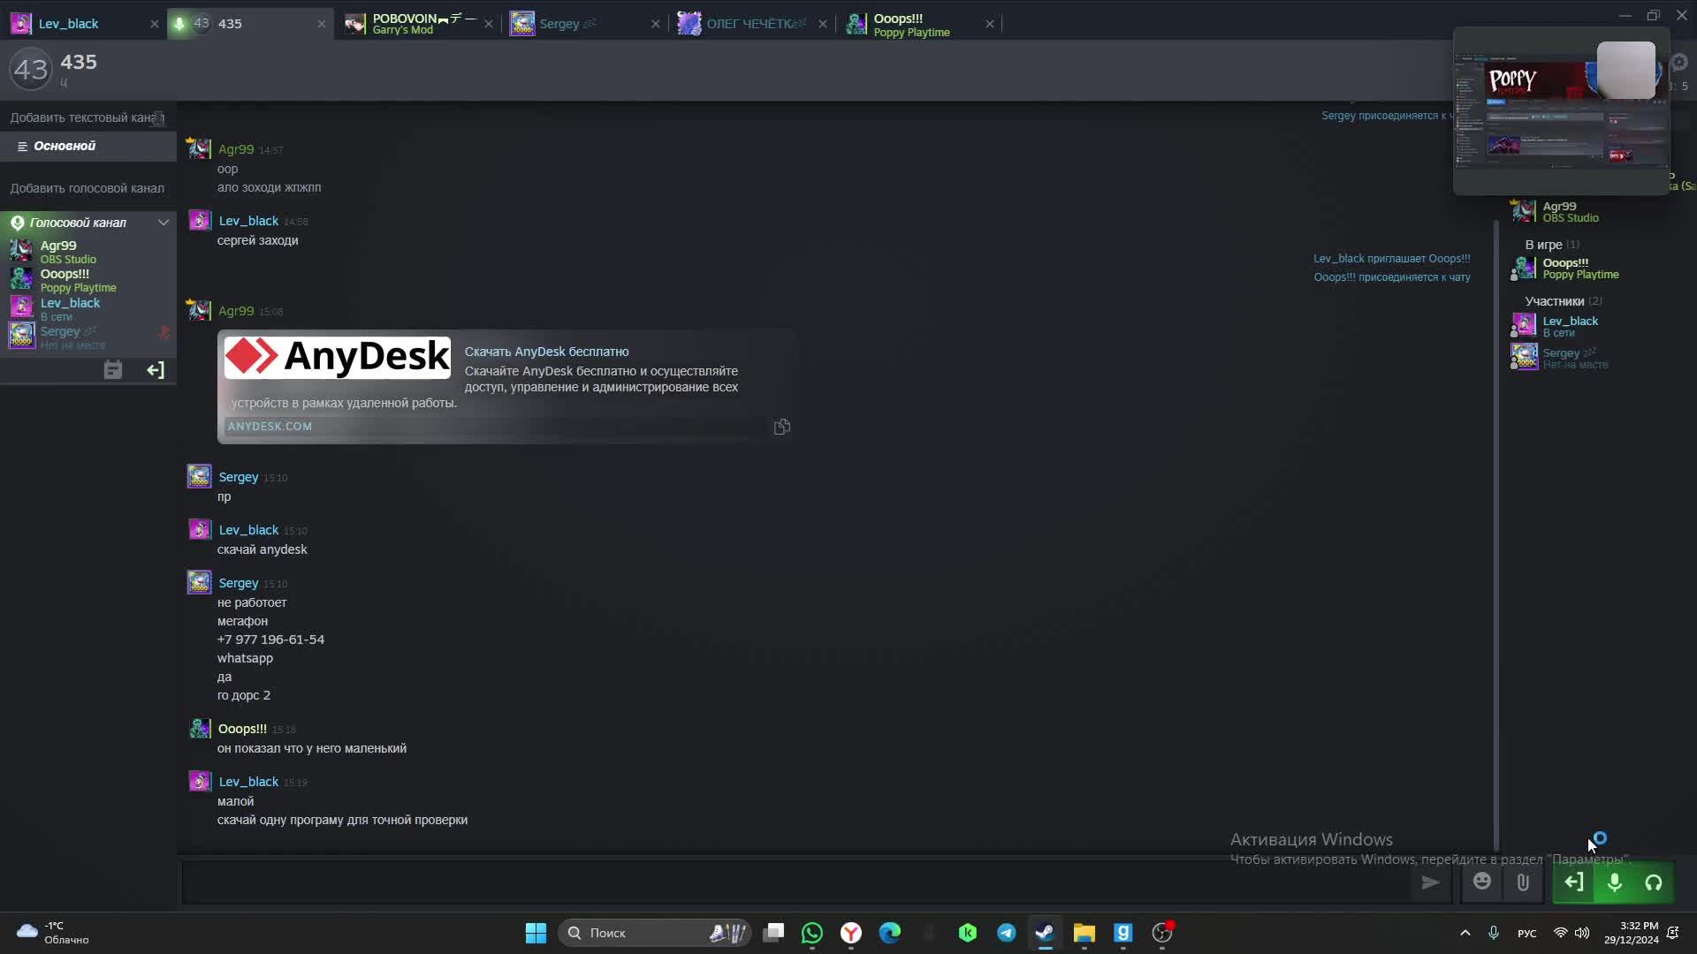Toggle the green microphone mute button
Screen dimensions: 1697x954
pos(1614,882)
